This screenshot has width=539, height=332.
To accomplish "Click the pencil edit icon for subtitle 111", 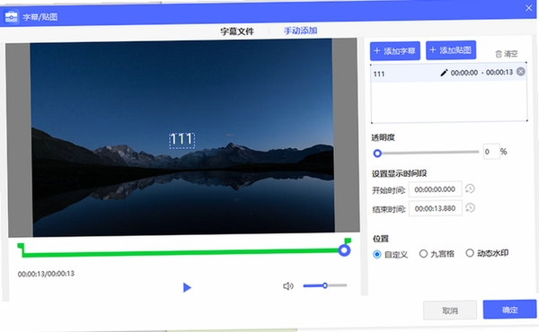I will click(444, 73).
